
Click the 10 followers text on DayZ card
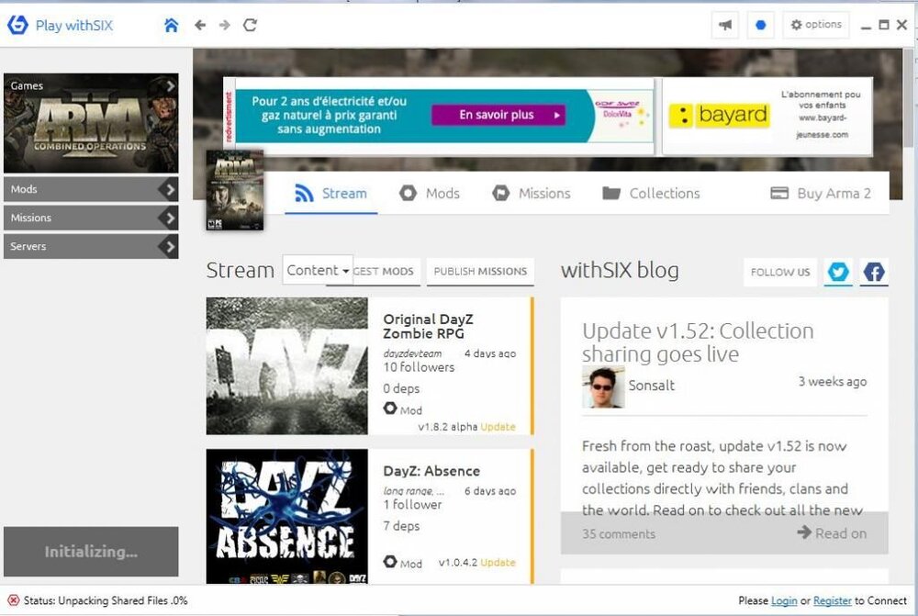point(419,367)
